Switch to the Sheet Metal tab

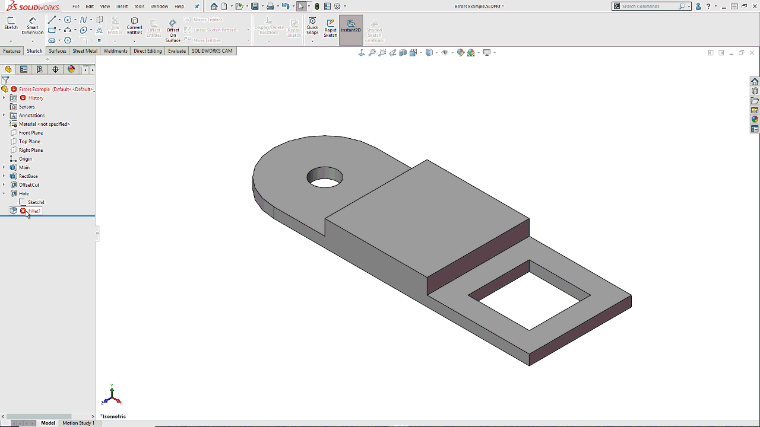point(85,51)
